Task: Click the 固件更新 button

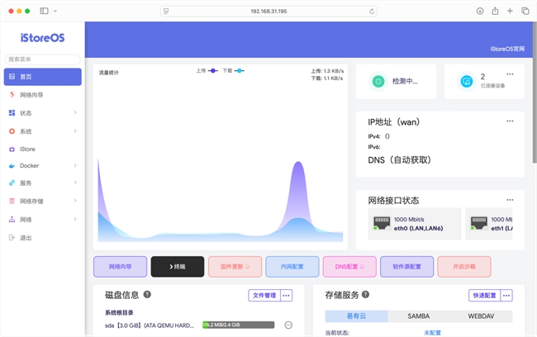Action: click(x=235, y=267)
